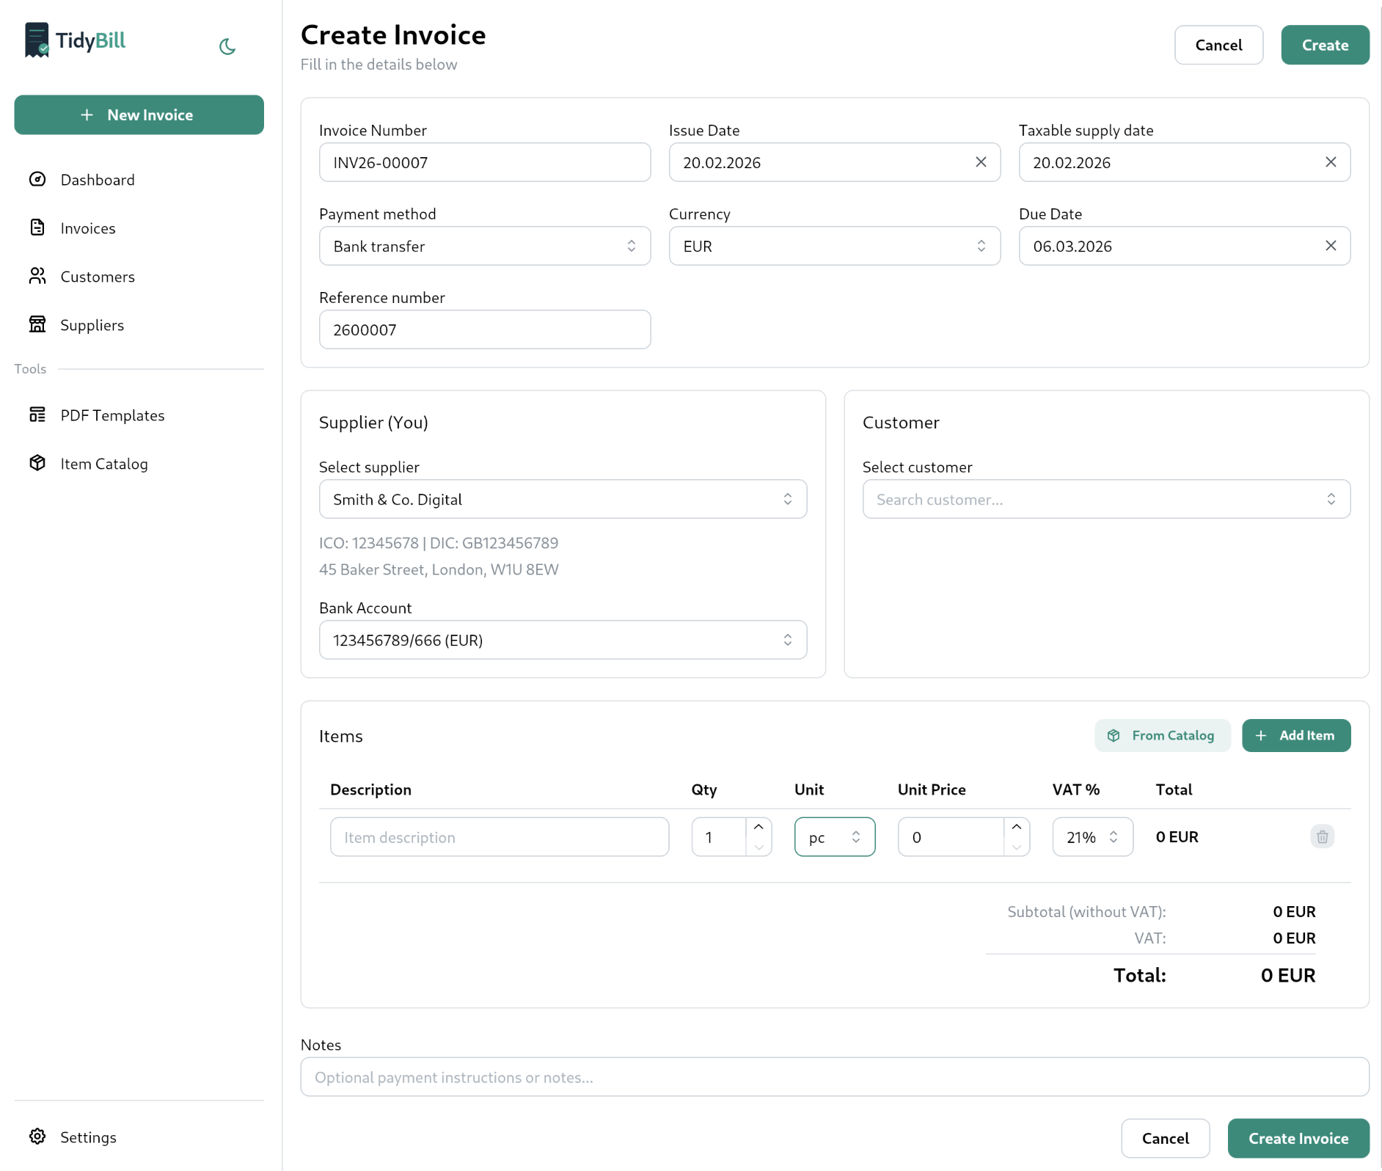Open PDF Templates from Tools
Image resolution: width=1382 pixels, height=1171 pixels.
click(x=112, y=415)
